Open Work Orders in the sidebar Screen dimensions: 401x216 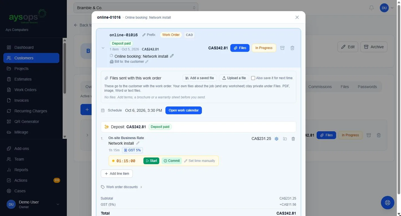(x=31, y=90)
